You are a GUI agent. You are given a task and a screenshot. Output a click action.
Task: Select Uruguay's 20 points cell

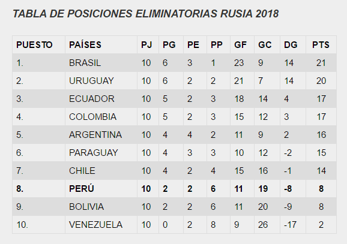[321, 81]
